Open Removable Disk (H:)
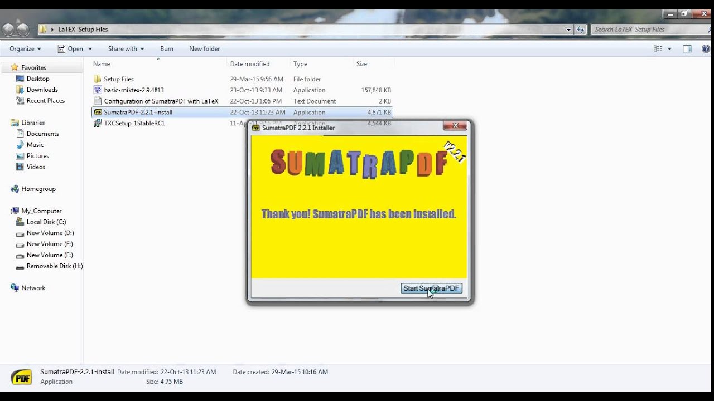The width and height of the screenshot is (714, 401). pos(54,266)
